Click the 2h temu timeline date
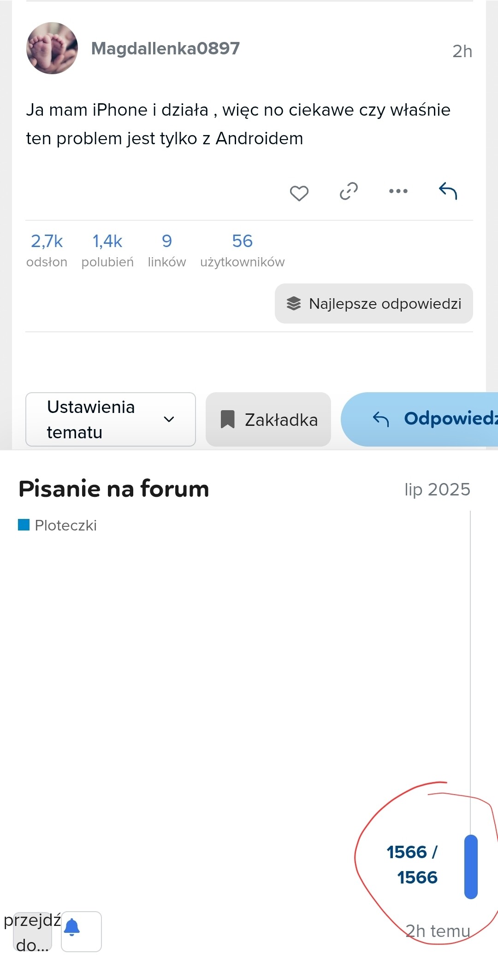Screen dimensions: 498x978 (x=438, y=931)
